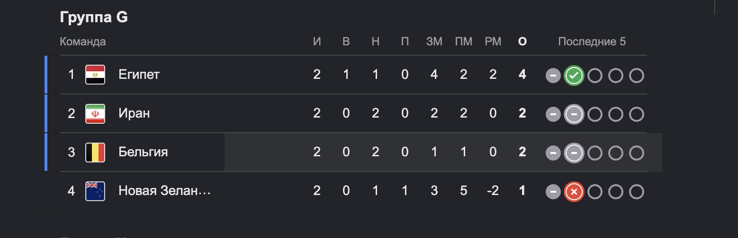The height and width of the screenshot is (238, 738).
Task: Click Egypt's first gray draw icon
Action: point(553,76)
